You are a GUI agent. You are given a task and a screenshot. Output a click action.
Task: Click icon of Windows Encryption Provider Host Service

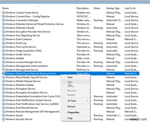3,31
